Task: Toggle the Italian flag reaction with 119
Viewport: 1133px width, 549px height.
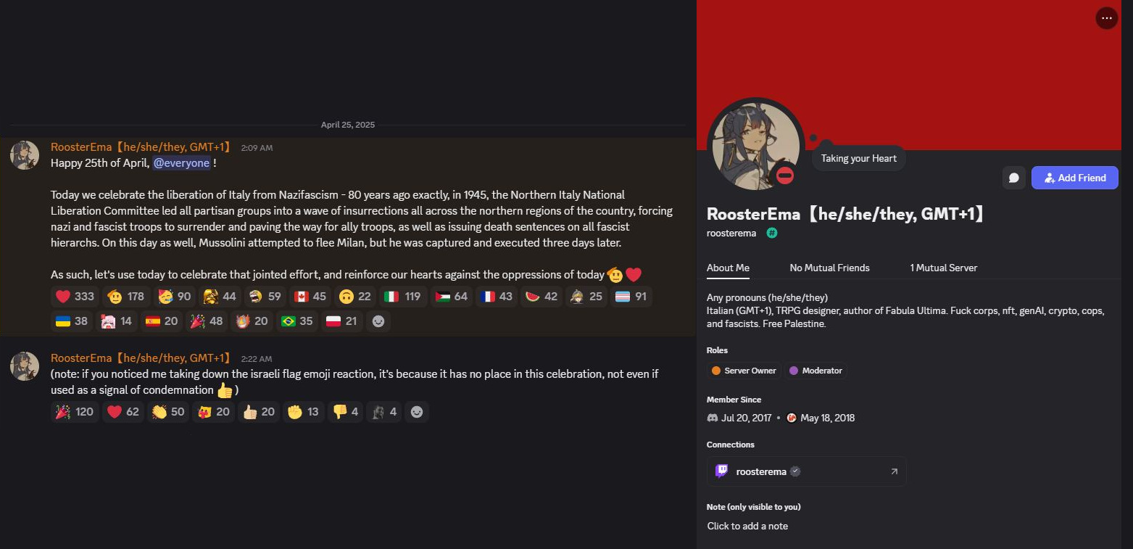Action: coord(402,297)
